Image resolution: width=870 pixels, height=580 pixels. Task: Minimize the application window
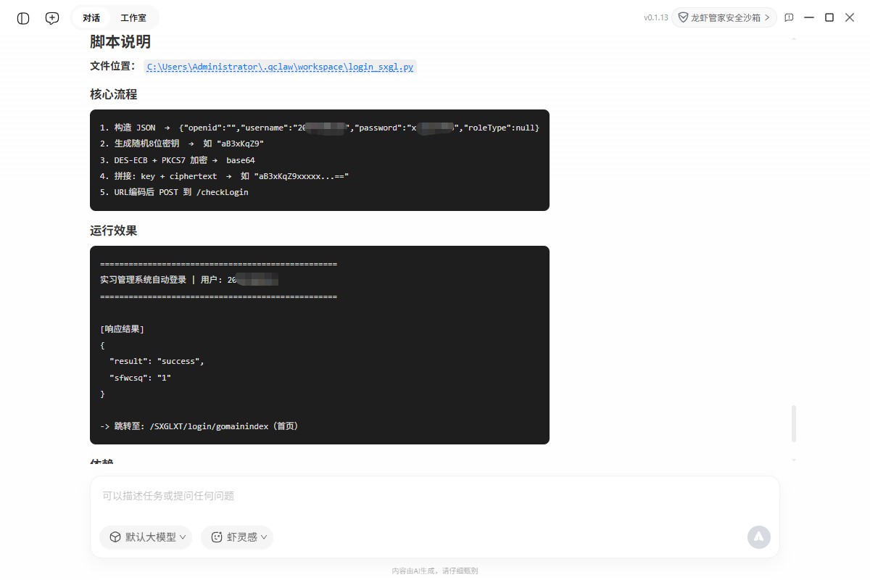click(x=809, y=17)
